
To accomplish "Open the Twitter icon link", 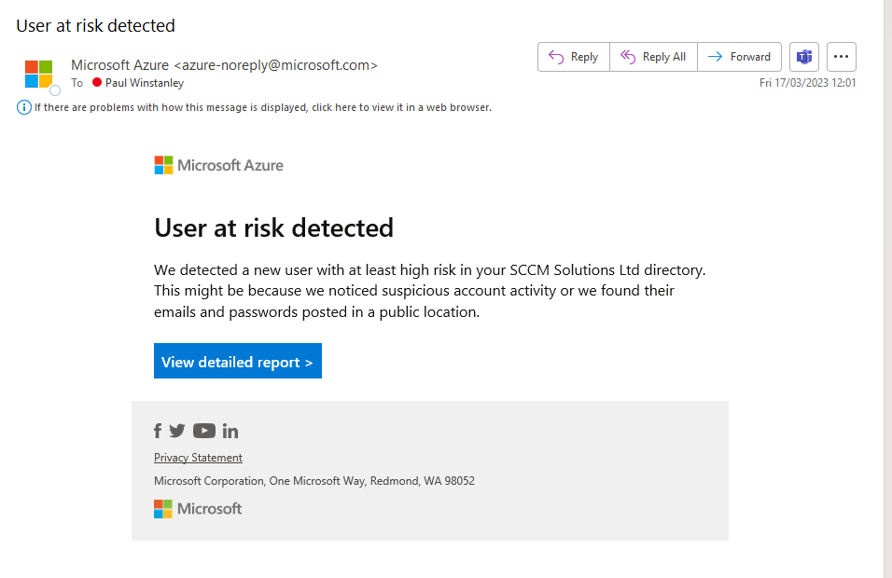I will pos(177,431).
